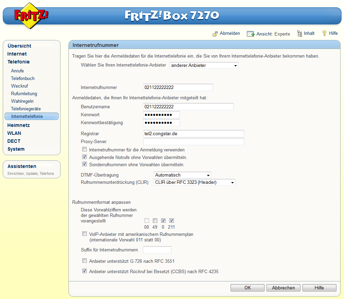Image resolution: width=344 pixels, height=299 pixels.
Task: Open the DECT menu
Action: [13, 141]
